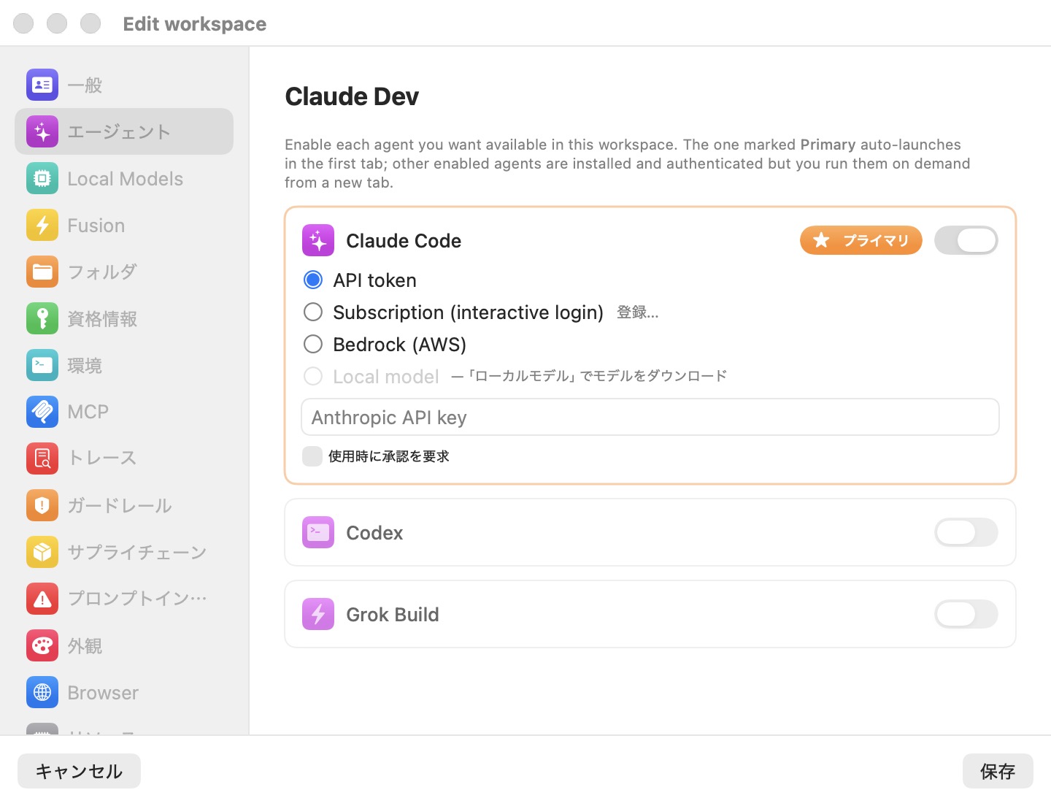This screenshot has width=1051, height=806.
Task: Click the 登録... link next to Subscription
Action: pyautogui.click(x=638, y=312)
